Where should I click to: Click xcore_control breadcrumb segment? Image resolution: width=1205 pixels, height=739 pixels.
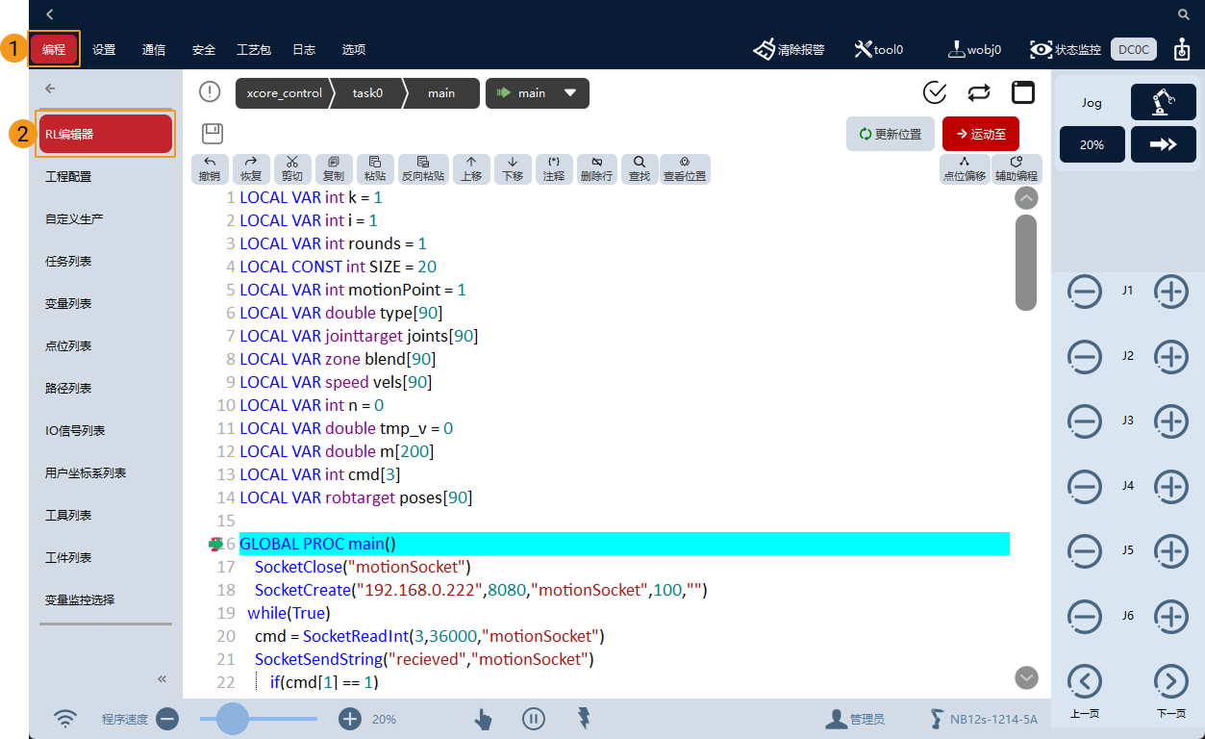(x=285, y=93)
